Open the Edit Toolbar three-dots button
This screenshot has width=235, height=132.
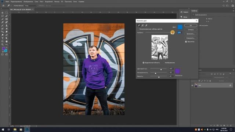pyautogui.click(x=7, y=45)
